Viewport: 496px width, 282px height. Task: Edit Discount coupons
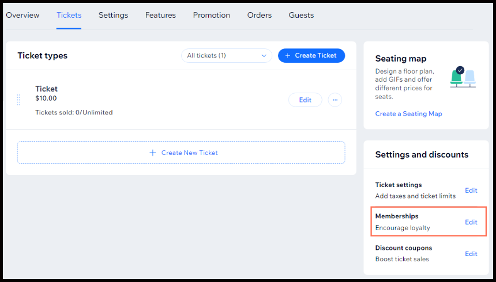[x=471, y=254]
